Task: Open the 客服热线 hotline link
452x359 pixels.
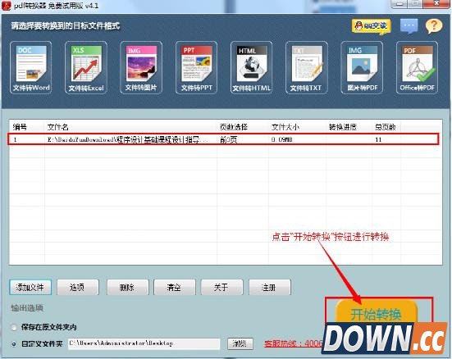Action: (294, 343)
